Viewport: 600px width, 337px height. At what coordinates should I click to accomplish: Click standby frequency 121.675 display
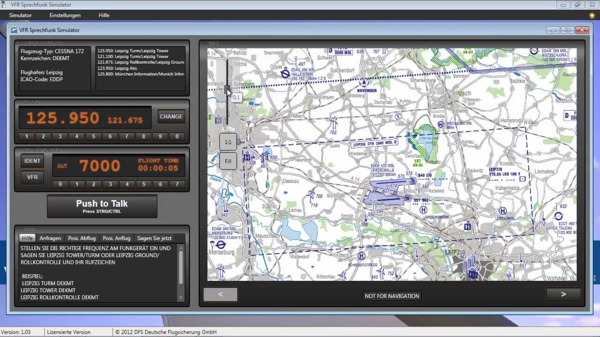coord(125,120)
